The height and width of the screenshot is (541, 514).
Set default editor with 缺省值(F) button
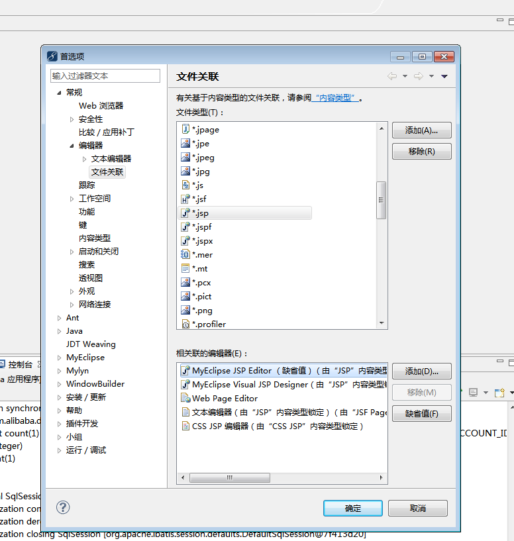pyautogui.click(x=421, y=413)
